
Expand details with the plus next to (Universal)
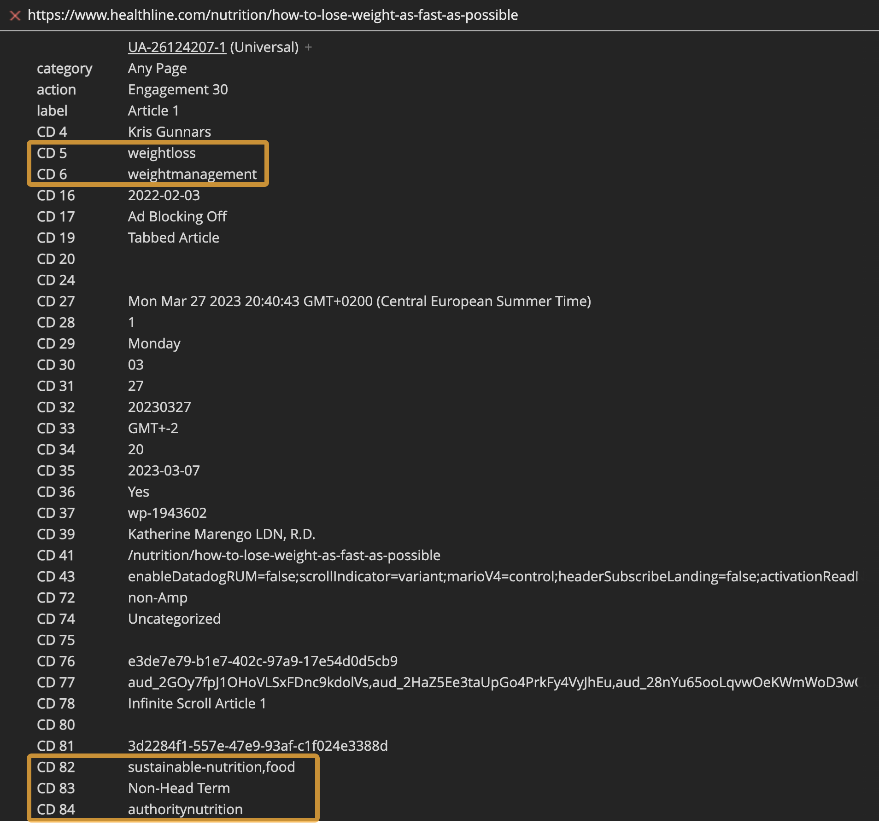point(309,47)
